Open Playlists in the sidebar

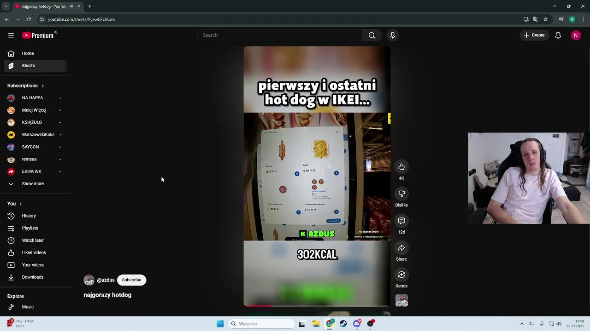[x=35, y=228]
